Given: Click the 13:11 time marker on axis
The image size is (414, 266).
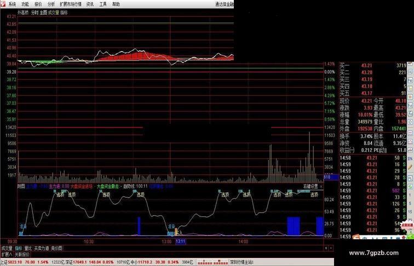Looking at the screenshot, I should (181, 241).
